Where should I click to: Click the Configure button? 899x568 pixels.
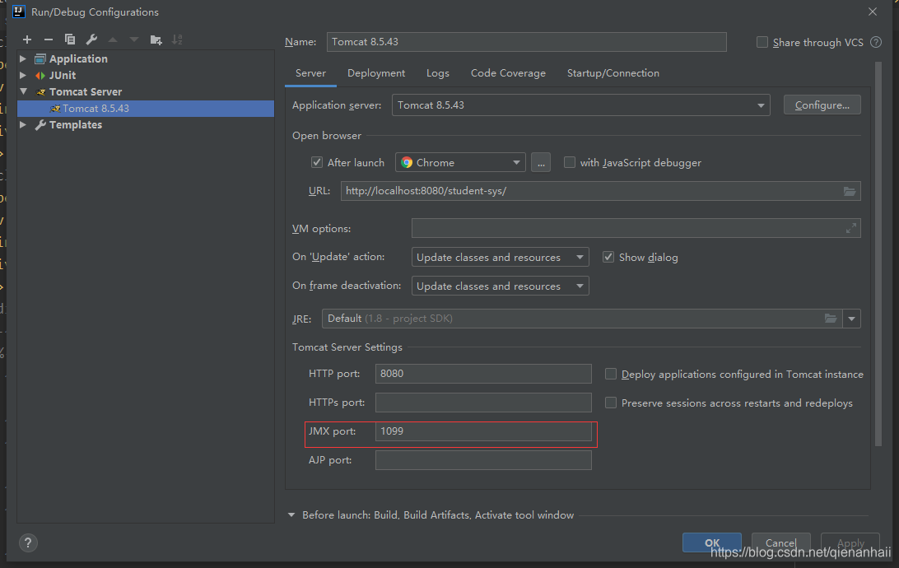coord(821,104)
